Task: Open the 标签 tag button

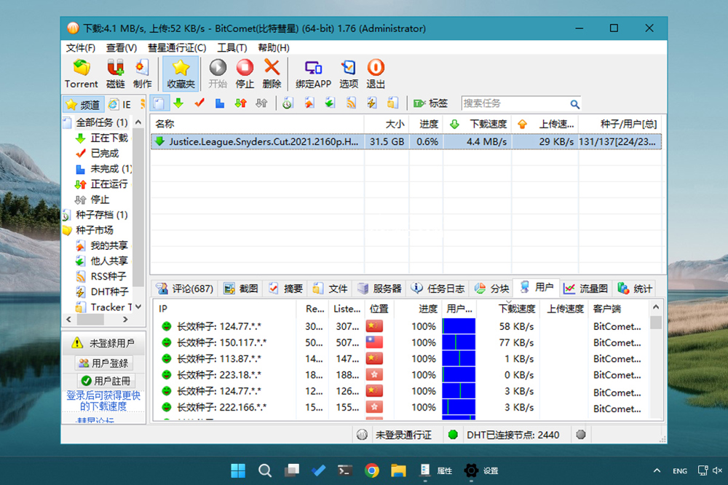Action: coord(430,103)
